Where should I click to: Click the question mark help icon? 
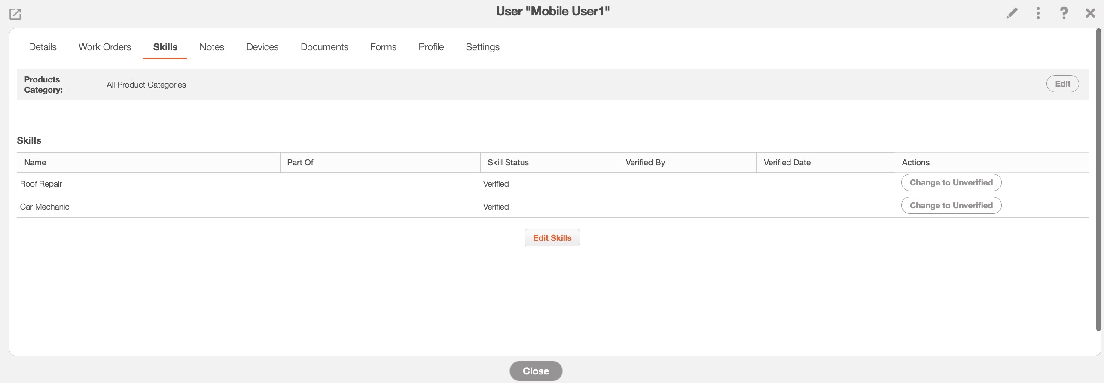pyautogui.click(x=1064, y=13)
